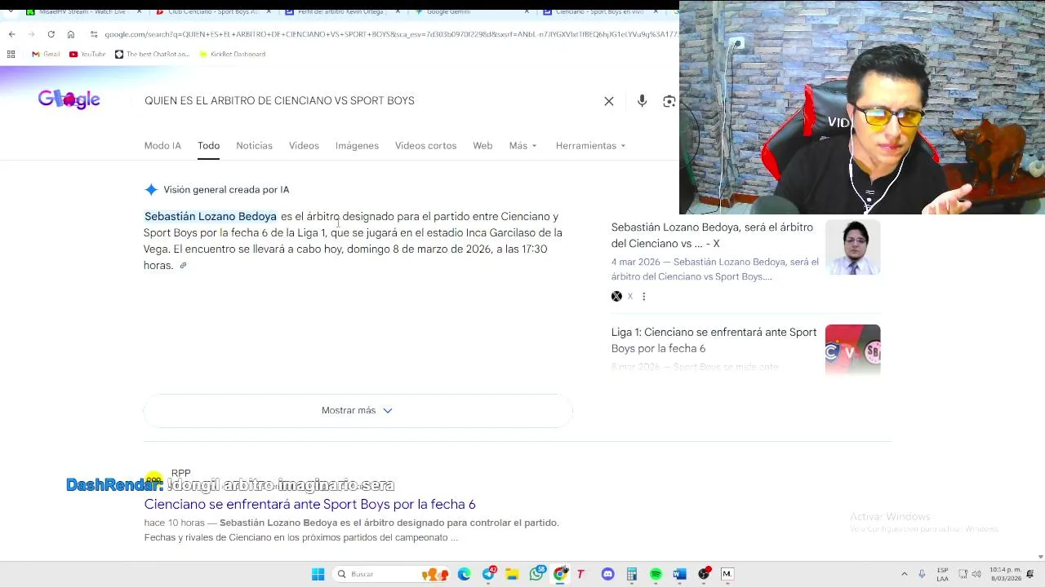Open Google Chrome from the taskbar
1045x587 pixels.
(560, 574)
